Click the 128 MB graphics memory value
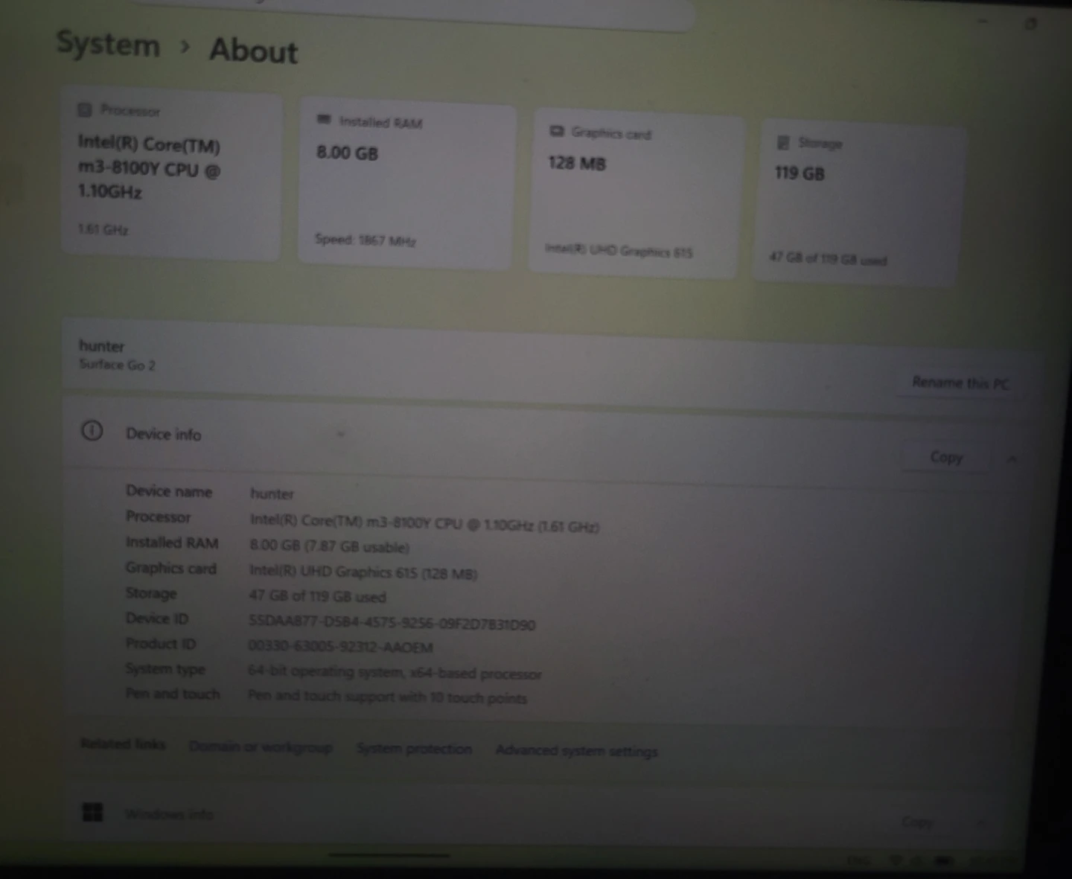 pyautogui.click(x=577, y=163)
